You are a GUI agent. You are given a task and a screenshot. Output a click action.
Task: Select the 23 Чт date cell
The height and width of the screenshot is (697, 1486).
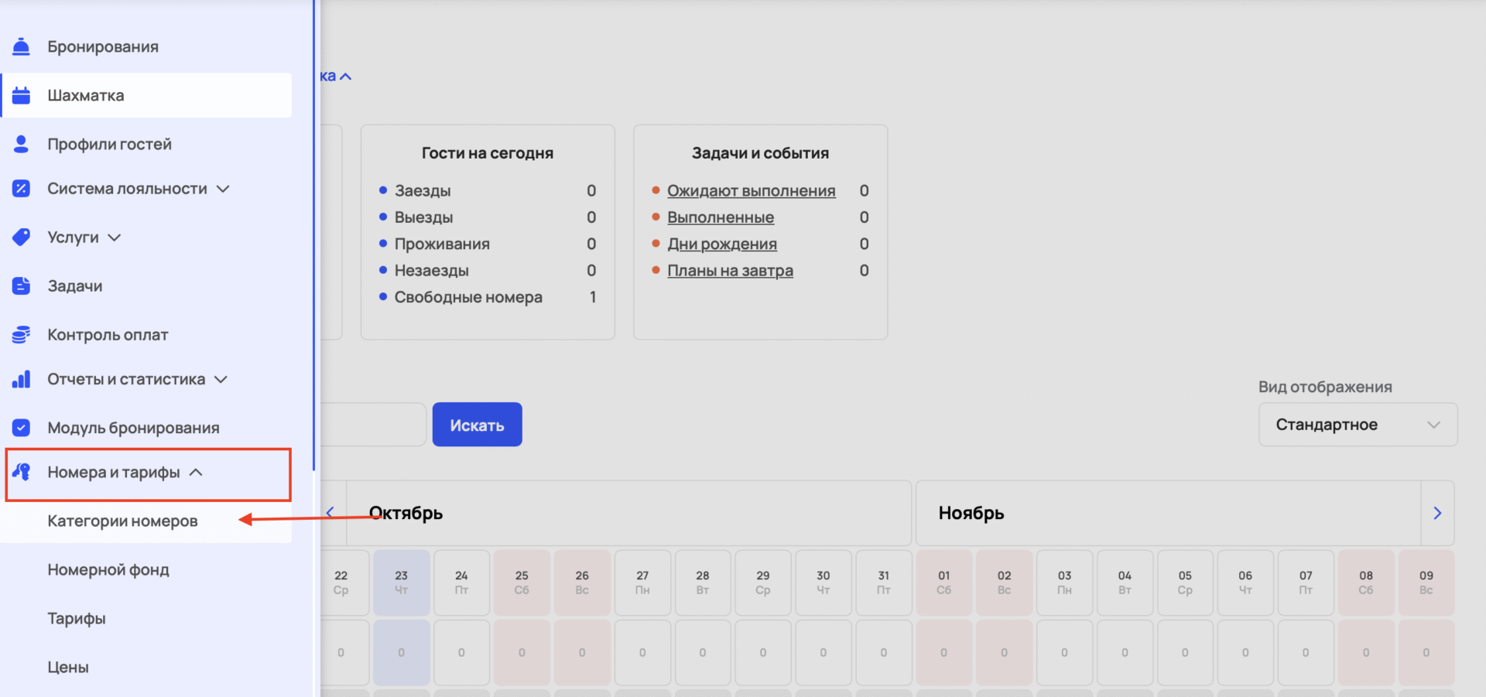click(401, 583)
